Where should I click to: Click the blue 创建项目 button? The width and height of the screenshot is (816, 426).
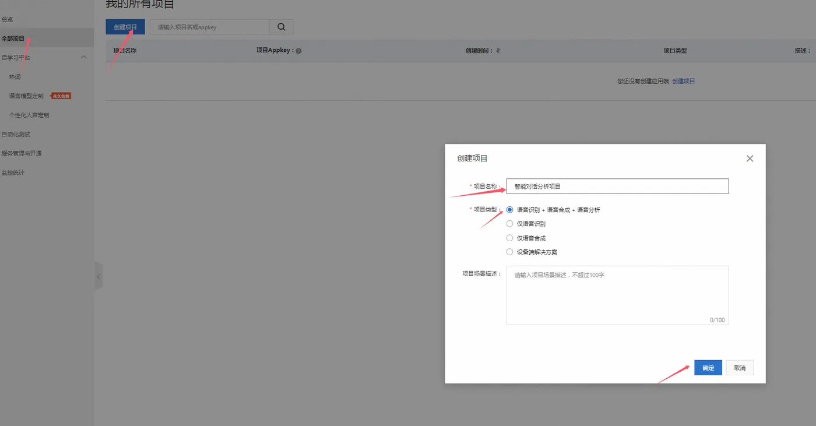pyautogui.click(x=125, y=27)
